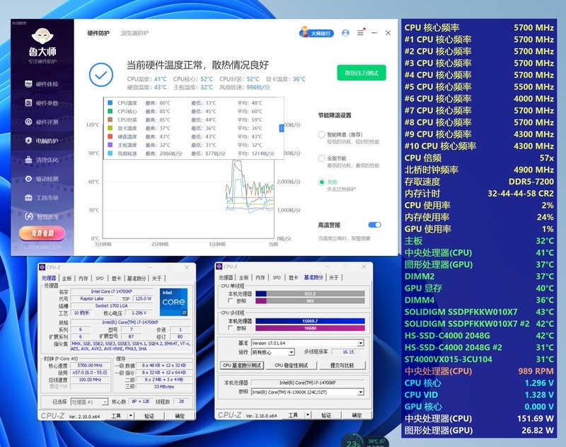The image size is (566, 447).
Task: Click the 免费看剧 orange button
Action: click(x=42, y=233)
